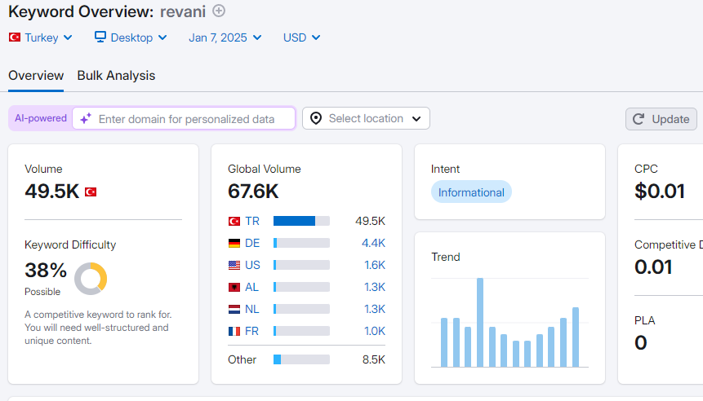
Task: Click the refresh icon on Update button
Action: pos(638,119)
